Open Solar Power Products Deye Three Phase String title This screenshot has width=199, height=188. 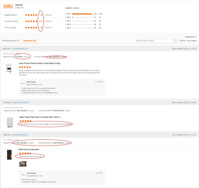point(40,63)
